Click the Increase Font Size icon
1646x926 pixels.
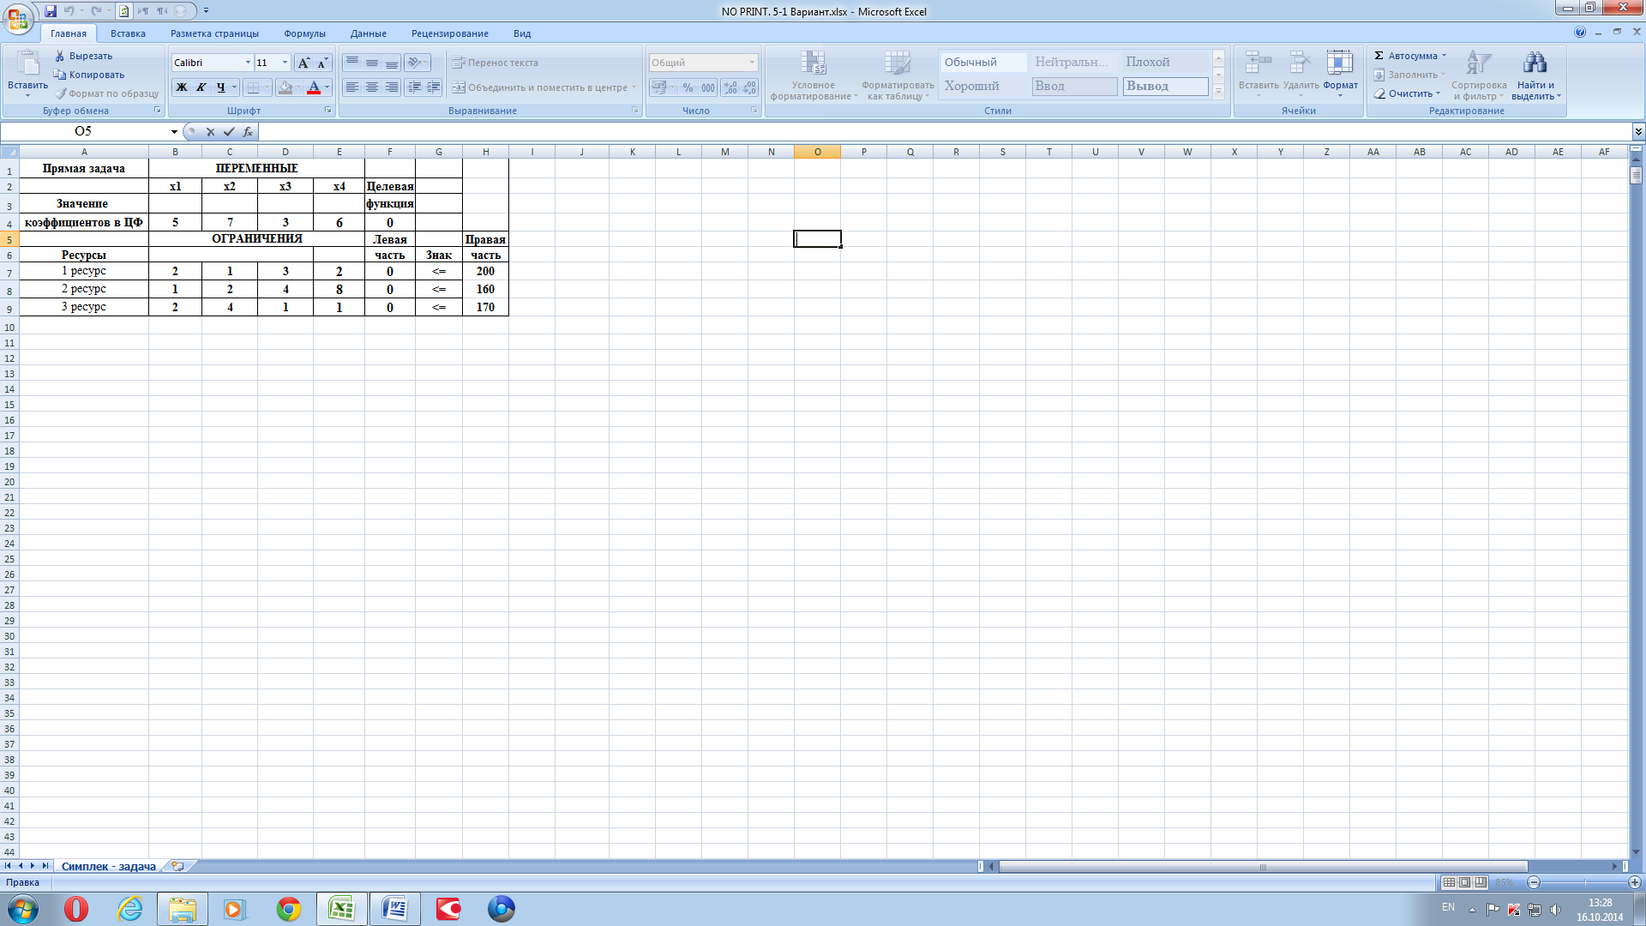(303, 63)
